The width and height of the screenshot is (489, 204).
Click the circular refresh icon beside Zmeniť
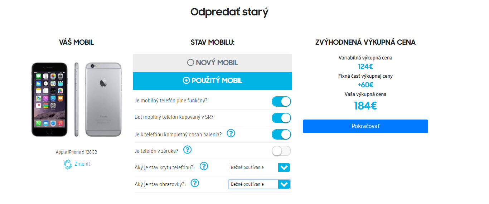pyautogui.click(x=68, y=164)
